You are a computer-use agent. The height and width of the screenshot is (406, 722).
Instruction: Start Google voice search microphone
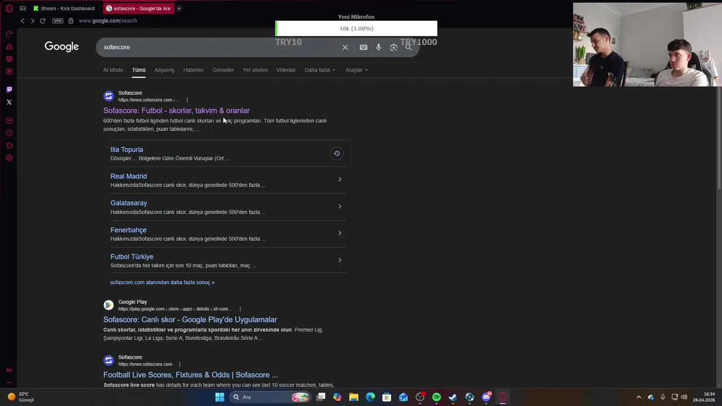point(378,47)
